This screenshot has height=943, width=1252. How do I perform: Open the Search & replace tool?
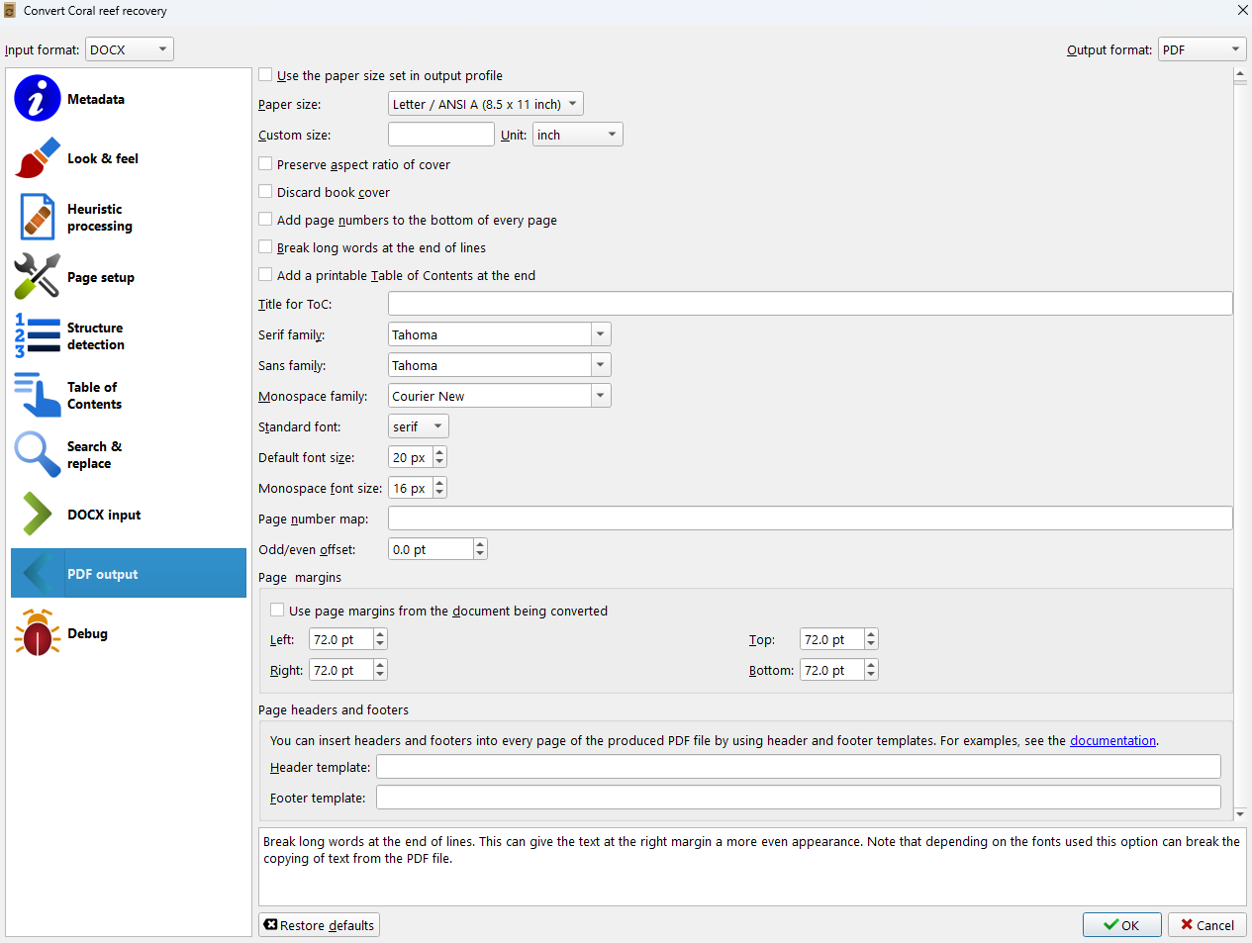point(92,454)
